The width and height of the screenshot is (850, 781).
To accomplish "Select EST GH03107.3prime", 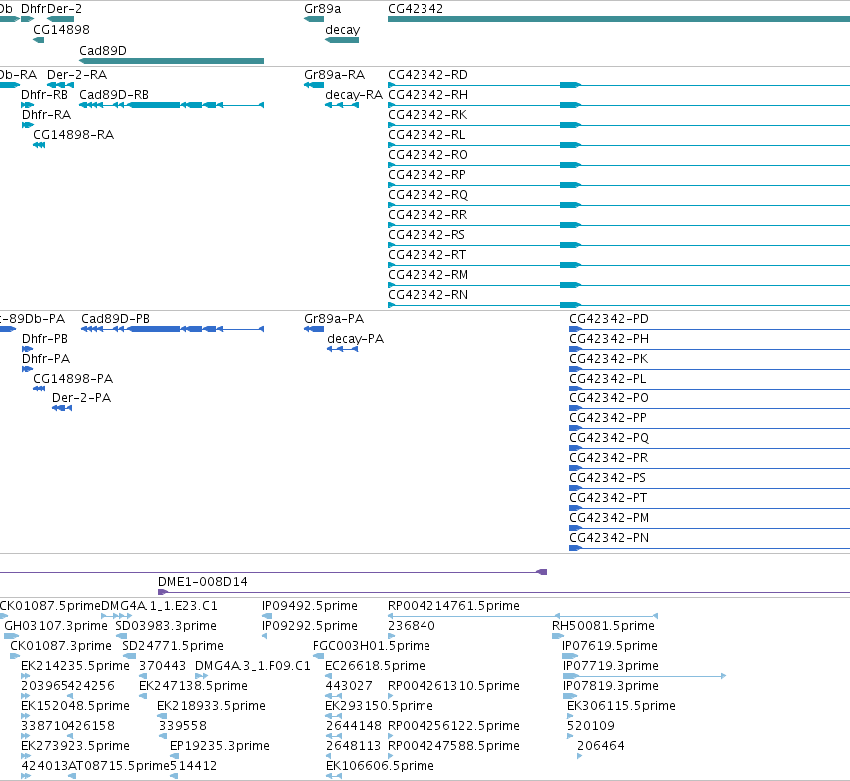I will pyautogui.click(x=56, y=626).
